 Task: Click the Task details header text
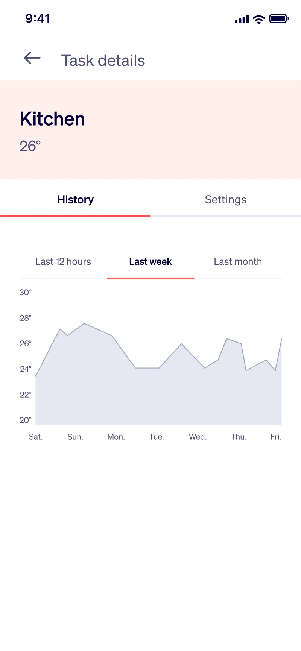point(103,60)
